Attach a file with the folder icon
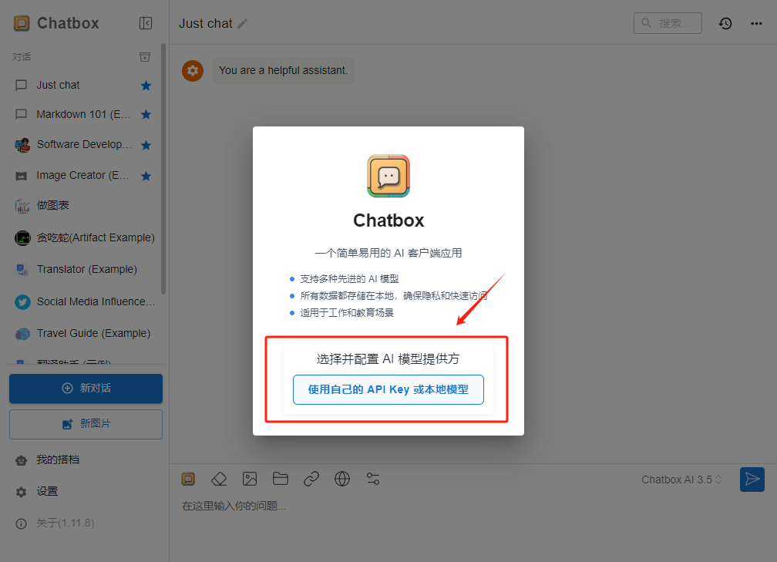777x562 pixels. point(281,479)
